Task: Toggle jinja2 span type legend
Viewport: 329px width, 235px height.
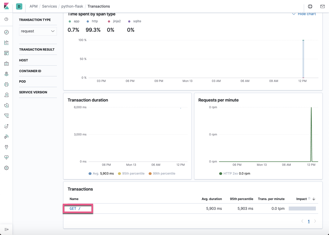Action: pyautogui.click(x=114, y=21)
